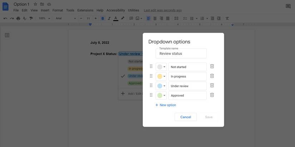Open 'Last edit was seconds ago' link
The image size is (295, 147).
163,10
